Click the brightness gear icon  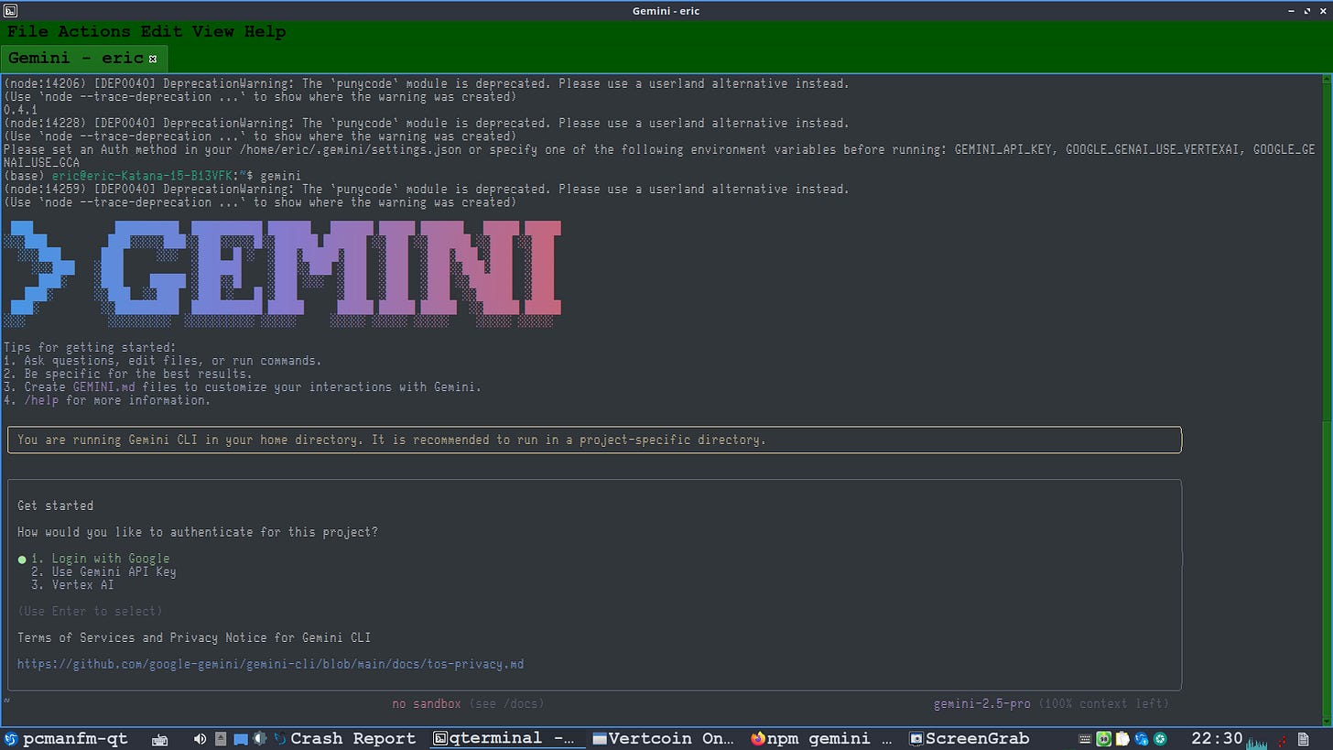(260, 738)
